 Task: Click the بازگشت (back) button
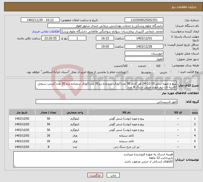click(95, 175)
